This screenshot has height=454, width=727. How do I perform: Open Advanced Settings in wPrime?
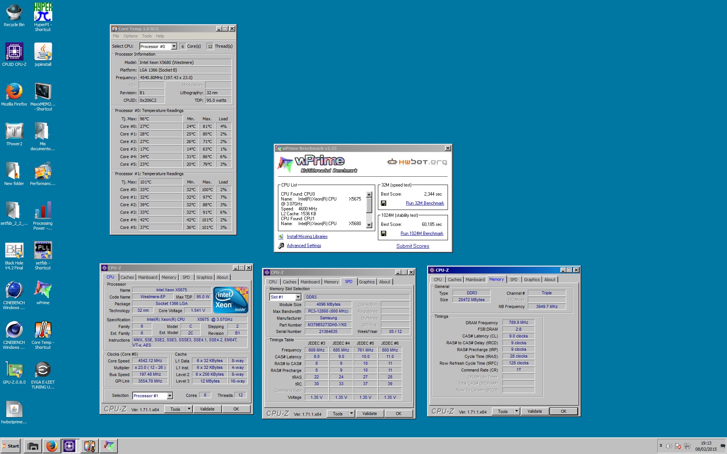click(304, 246)
